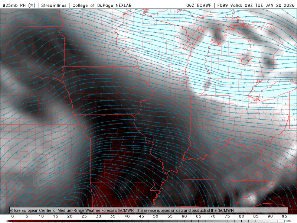The height and width of the screenshot is (223, 297).
Task: Click the "15" value on color scale
Action: (x=55, y=216)
